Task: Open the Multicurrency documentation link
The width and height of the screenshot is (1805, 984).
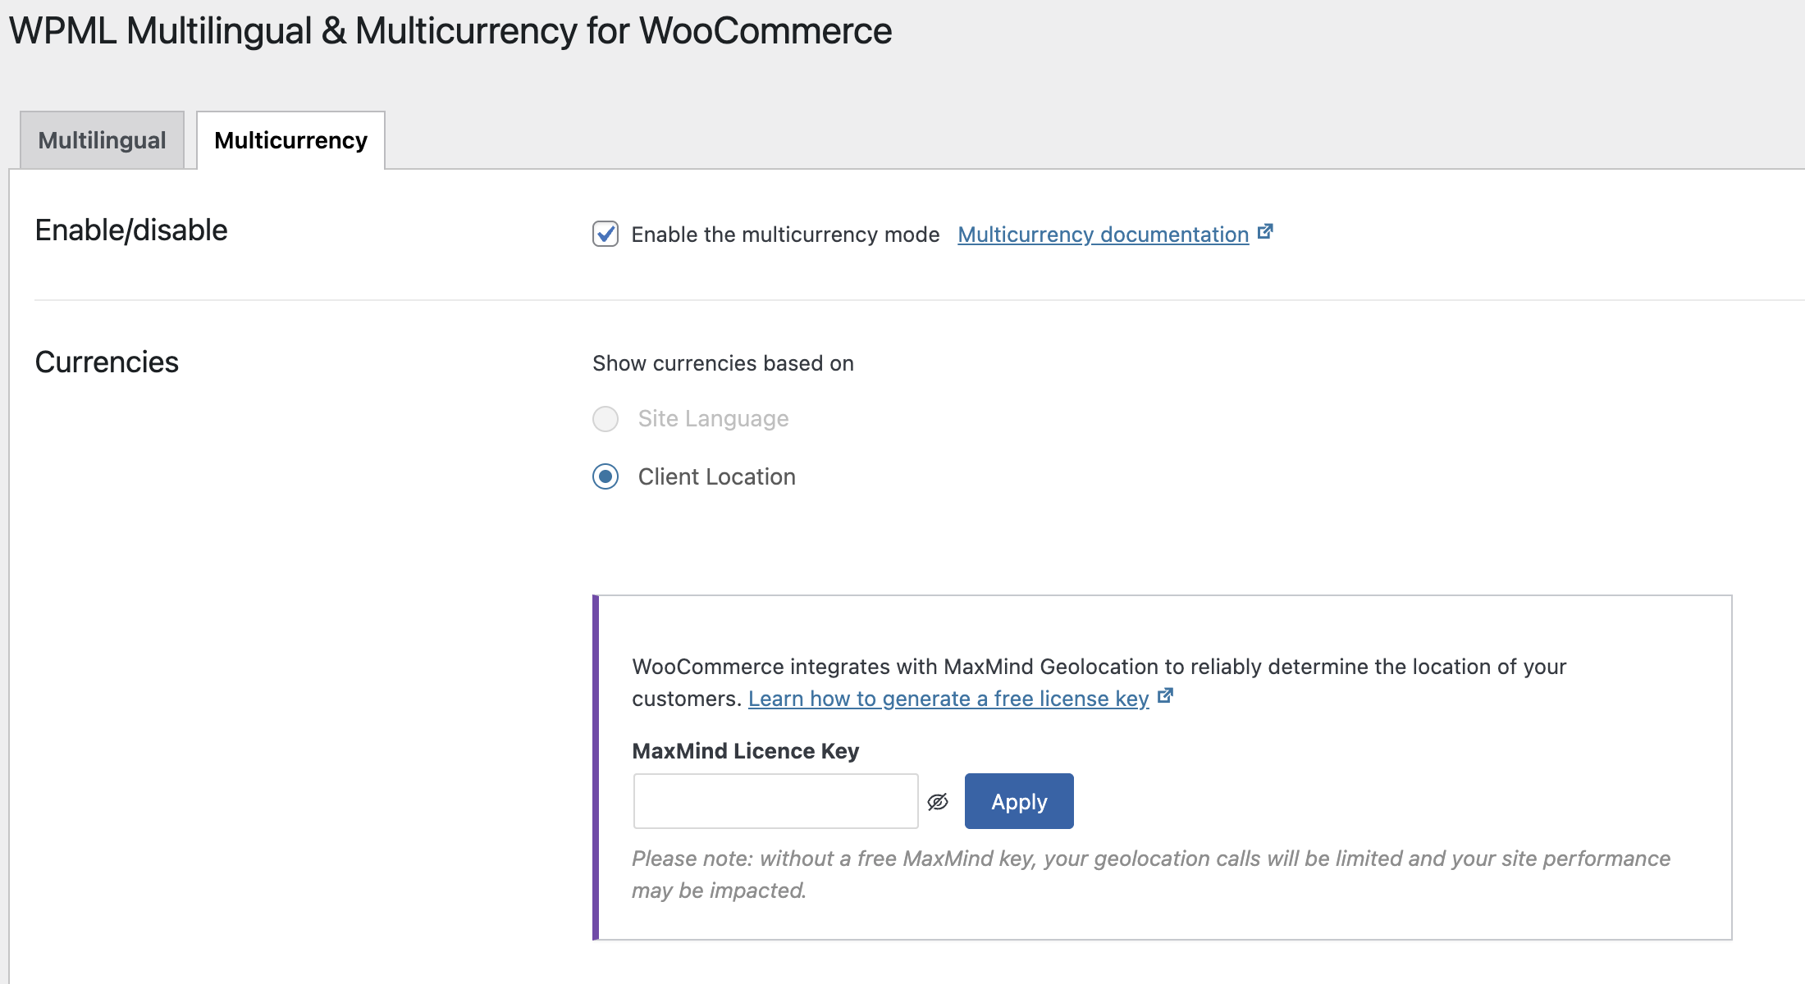Action: pyautogui.click(x=1103, y=235)
